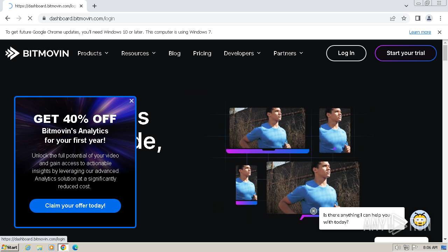This screenshot has width=448, height=252.
Task: Open the Blog page
Action: tap(174, 53)
